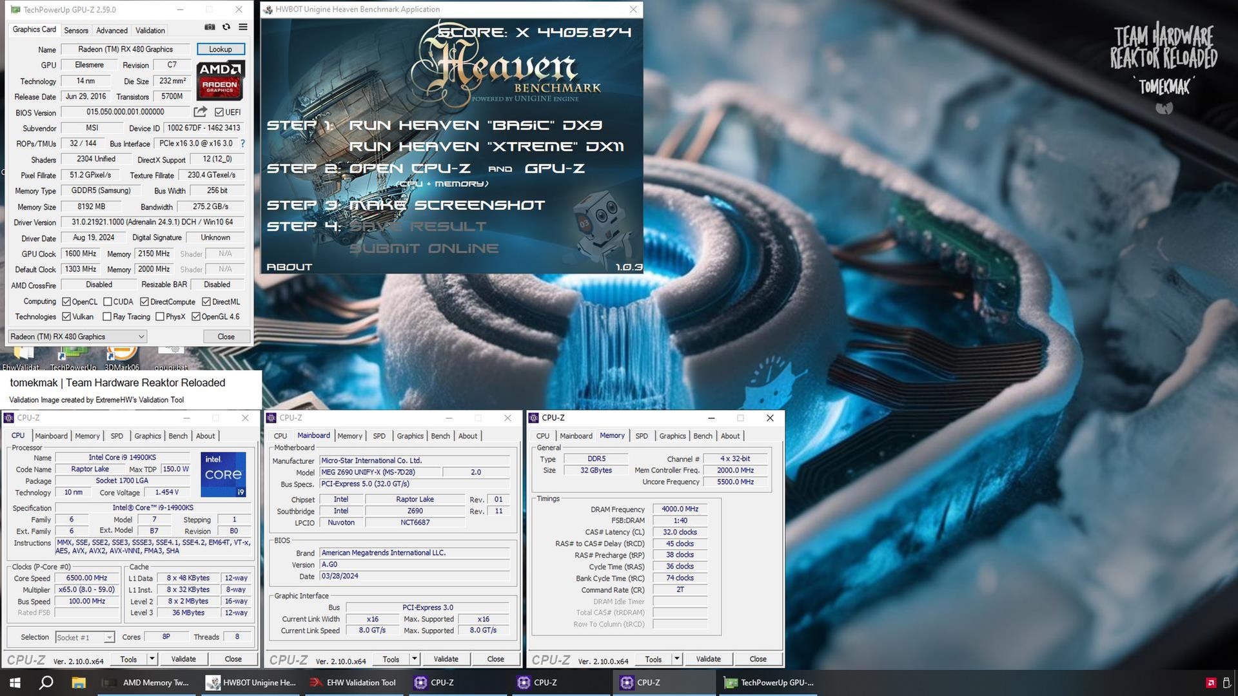Image resolution: width=1238 pixels, height=696 pixels.
Task: Click the GPU Clock 1600 MHz field
Action: (81, 254)
